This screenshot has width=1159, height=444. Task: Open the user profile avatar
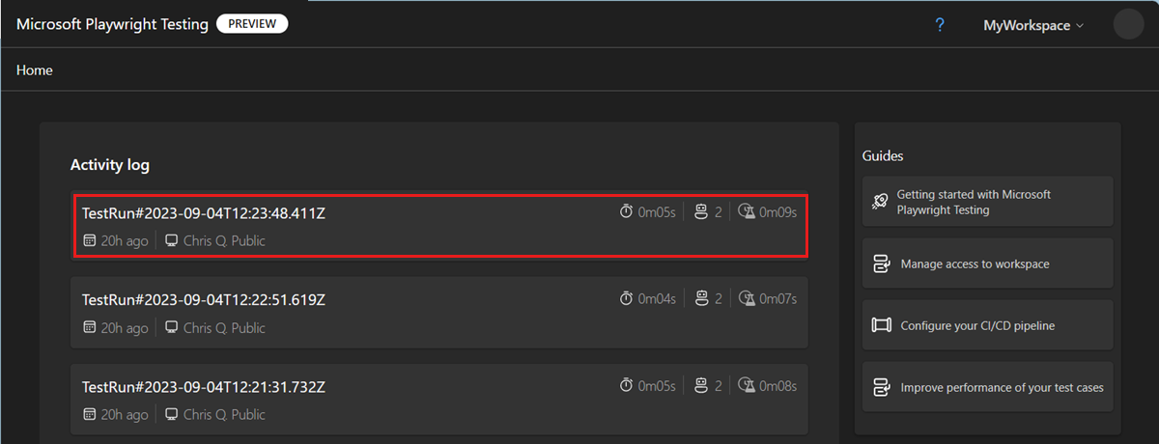[x=1128, y=24]
